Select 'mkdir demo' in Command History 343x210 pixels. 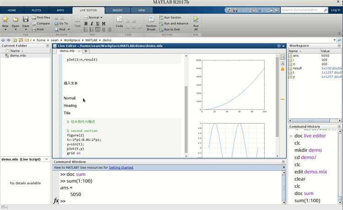click(x=308, y=150)
